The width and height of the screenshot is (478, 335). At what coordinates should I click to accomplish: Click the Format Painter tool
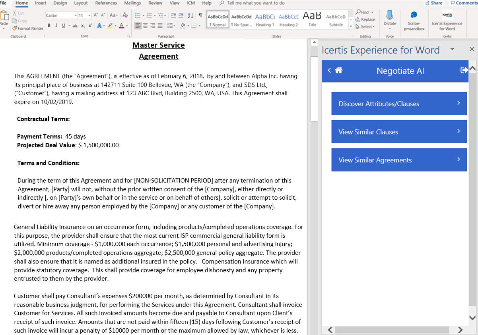(x=27, y=29)
